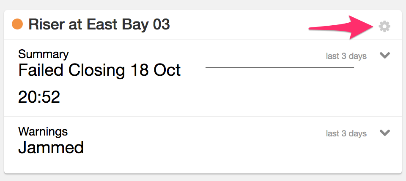406x181 pixels.
Task: Select the Summary section label
Action: [43, 54]
